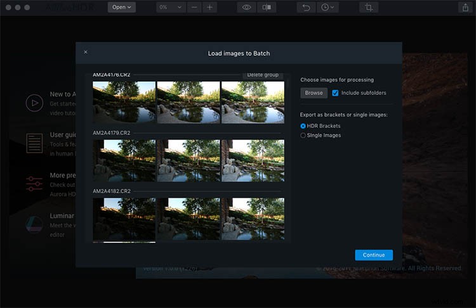Click the share export icon
476x308 pixels.
pos(465,7)
